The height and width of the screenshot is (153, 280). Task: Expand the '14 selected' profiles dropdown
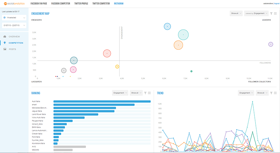[14, 17]
